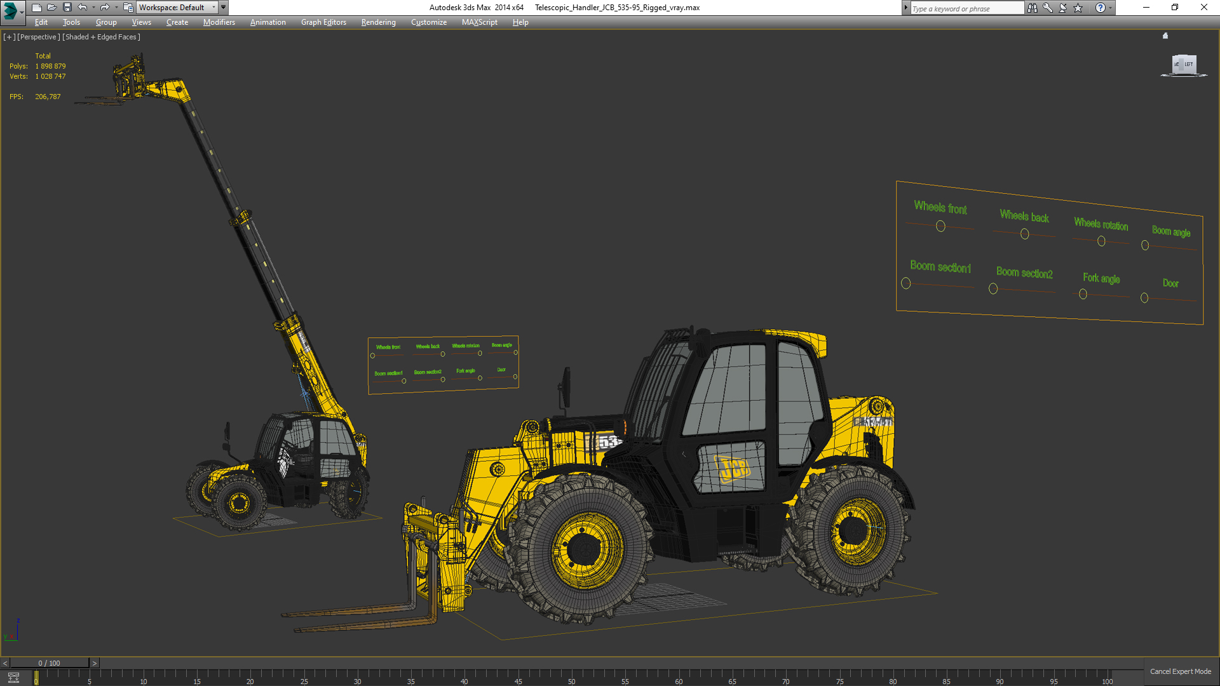Expand undo history dropdown arrow

pyautogui.click(x=93, y=8)
